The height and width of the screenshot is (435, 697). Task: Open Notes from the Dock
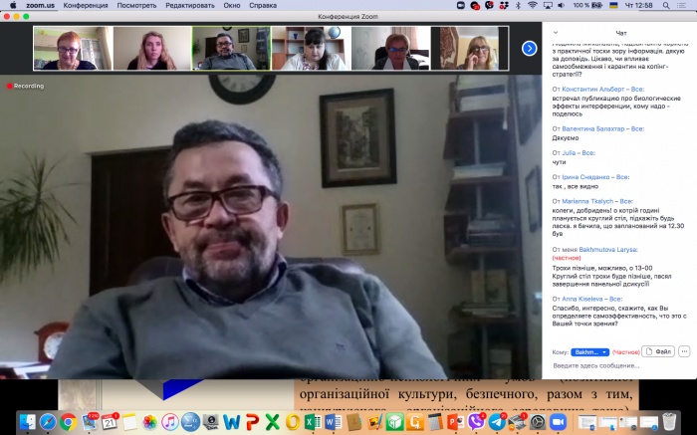129,422
